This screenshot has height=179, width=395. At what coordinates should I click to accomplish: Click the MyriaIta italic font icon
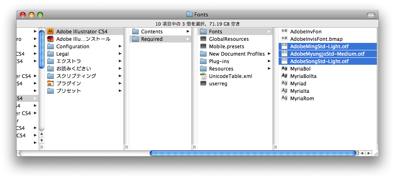[284, 91]
